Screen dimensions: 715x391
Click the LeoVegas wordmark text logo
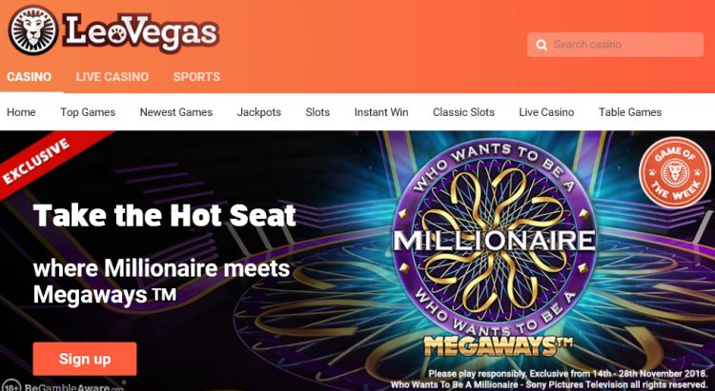click(x=141, y=32)
